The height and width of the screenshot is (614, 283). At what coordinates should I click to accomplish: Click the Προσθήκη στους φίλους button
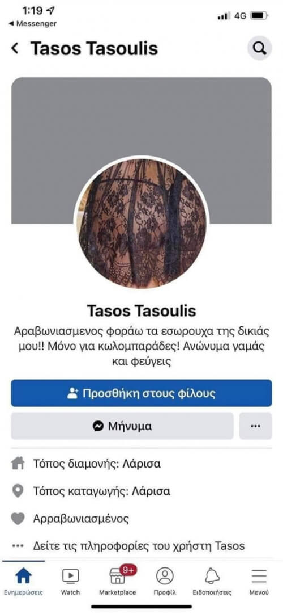pos(141,393)
